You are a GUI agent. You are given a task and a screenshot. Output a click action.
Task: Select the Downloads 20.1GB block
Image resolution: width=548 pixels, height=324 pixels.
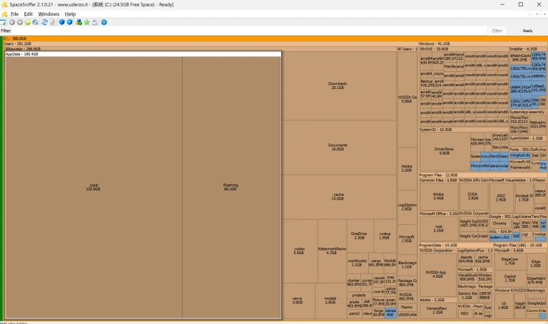(x=338, y=85)
